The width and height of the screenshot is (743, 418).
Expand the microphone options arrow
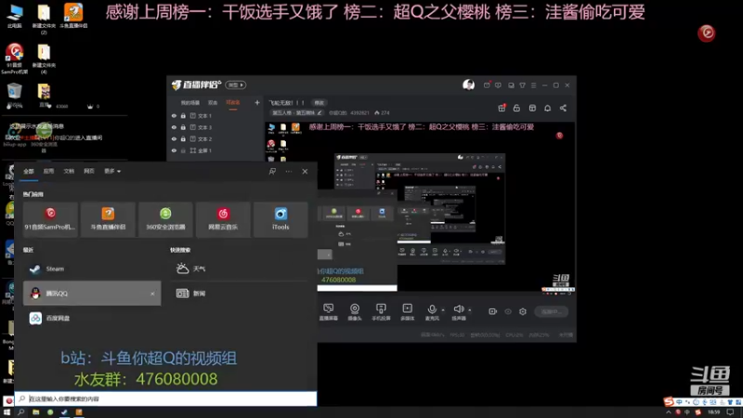[443, 310]
